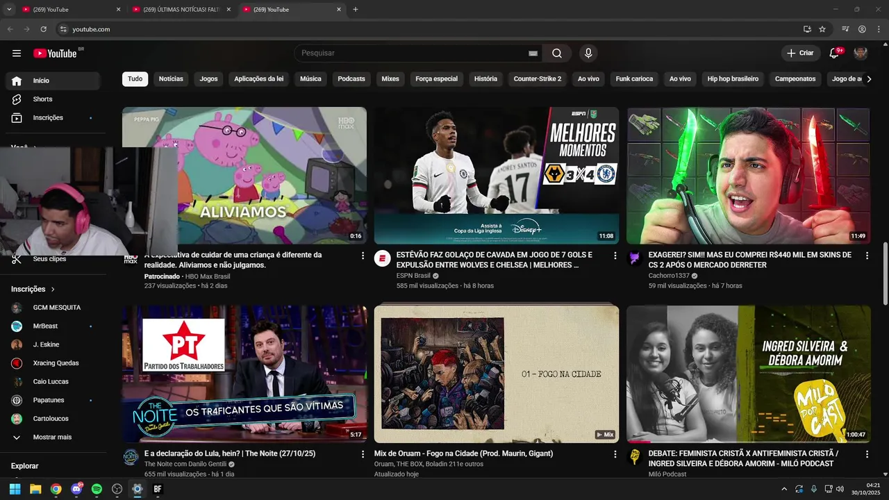This screenshot has width=889, height=500.
Task: Play the Estêvão Wolves vs Chelsea highlights thumbnail
Action: click(497, 176)
